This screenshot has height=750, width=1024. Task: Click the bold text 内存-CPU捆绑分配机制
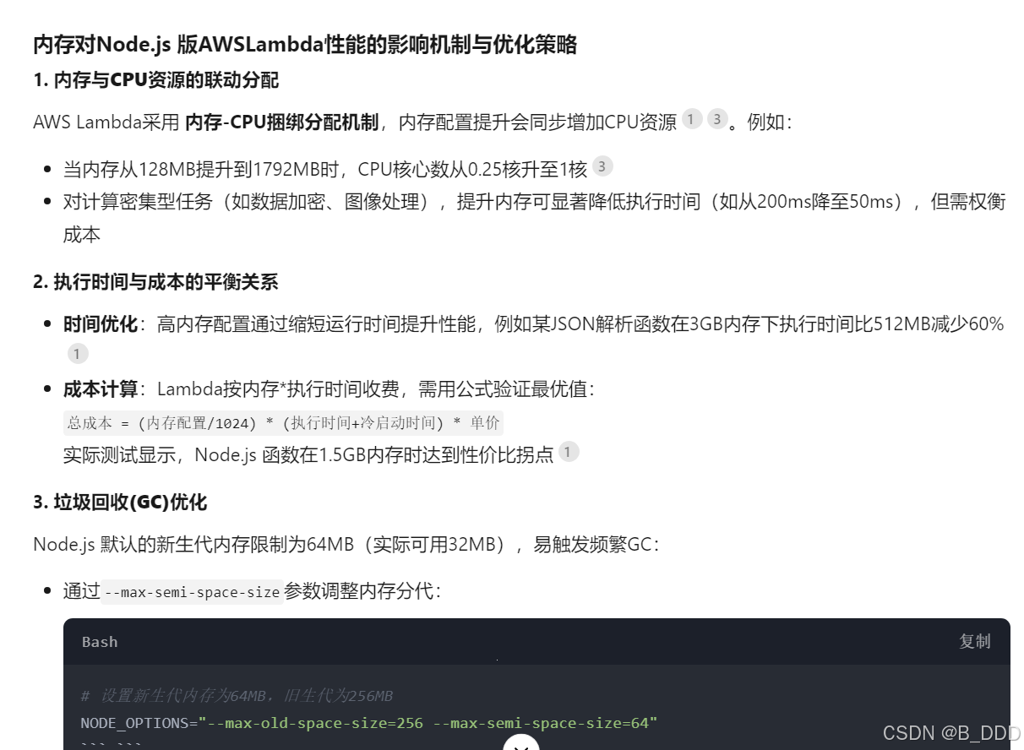tap(281, 122)
